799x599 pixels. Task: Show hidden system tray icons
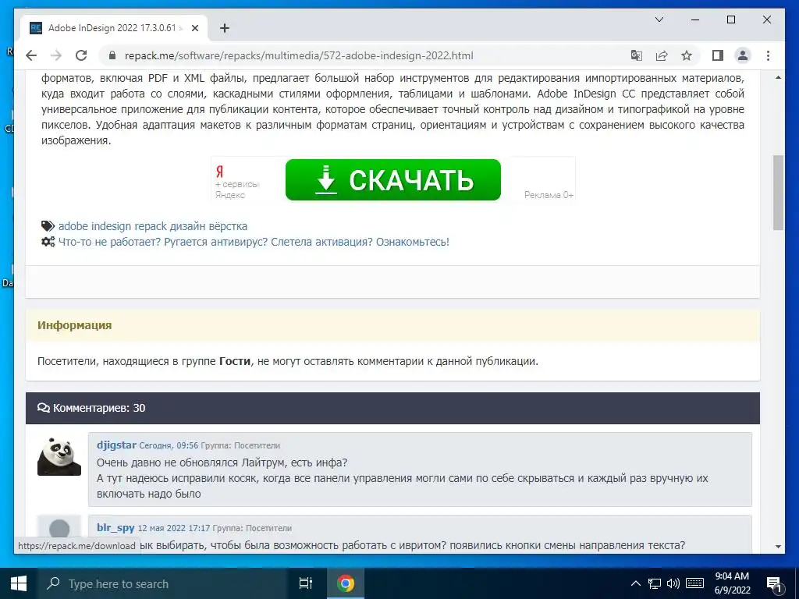635,583
